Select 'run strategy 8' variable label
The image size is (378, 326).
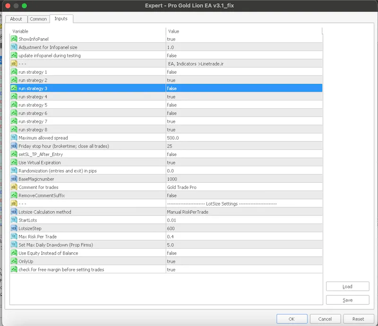click(33, 129)
